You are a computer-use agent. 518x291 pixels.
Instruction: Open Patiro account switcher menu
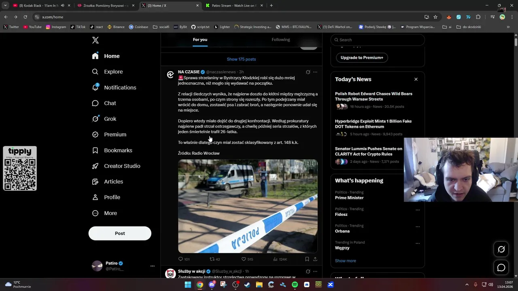pyautogui.click(x=152, y=266)
